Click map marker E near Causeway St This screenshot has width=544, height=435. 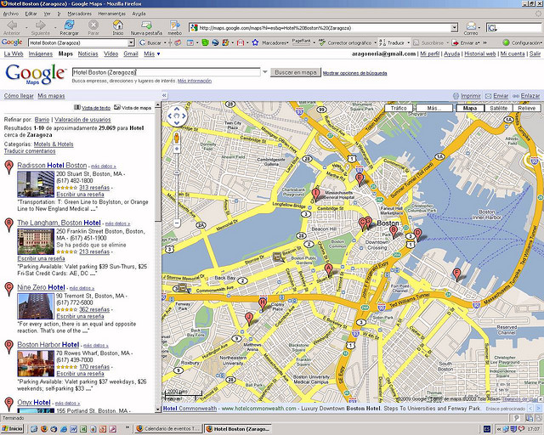360,179
